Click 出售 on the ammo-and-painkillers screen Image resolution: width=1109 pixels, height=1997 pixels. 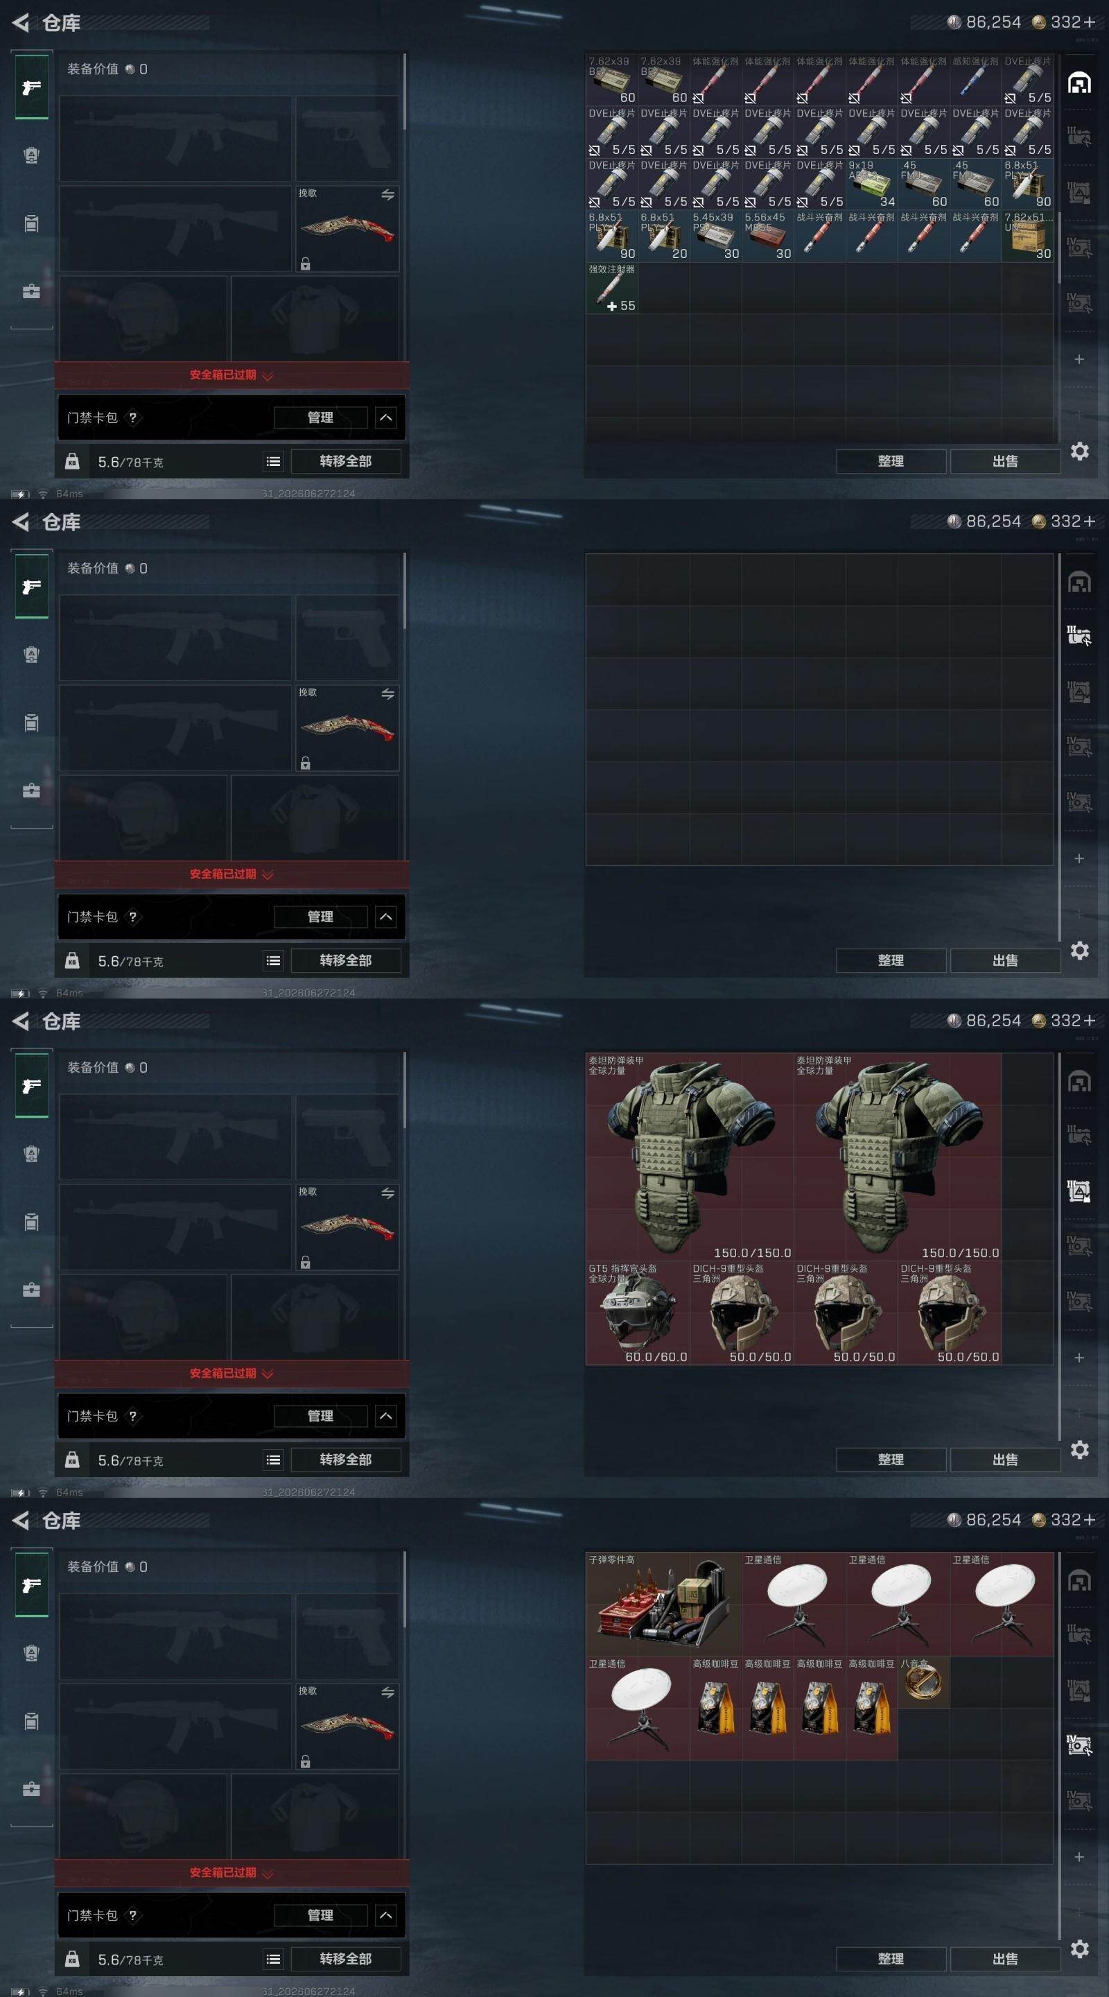(x=1005, y=461)
